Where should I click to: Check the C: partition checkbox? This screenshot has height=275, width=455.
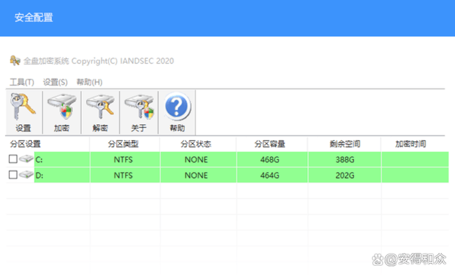(13, 159)
